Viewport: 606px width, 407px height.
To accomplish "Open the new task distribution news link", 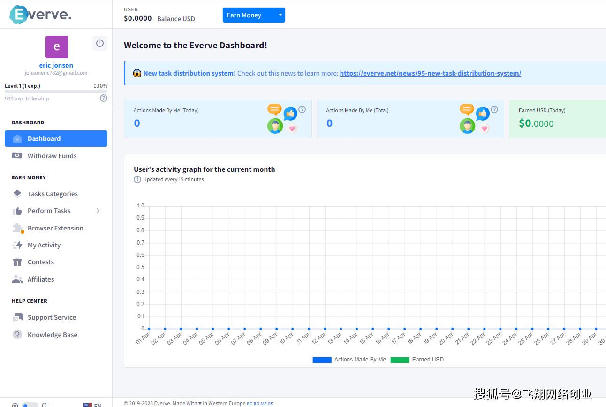I will (430, 73).
